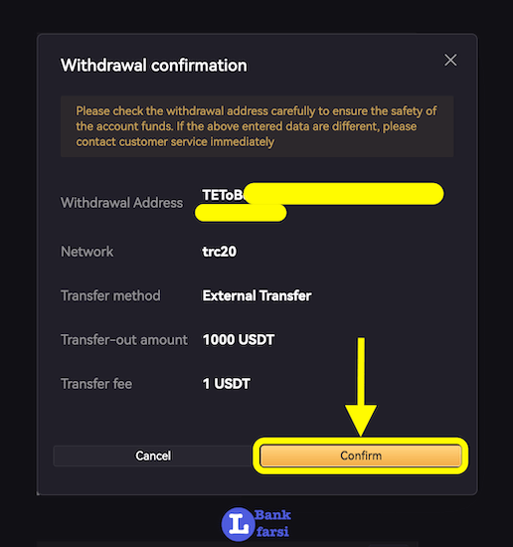
Task: Cancel the withdrawal request
Action: tap(153, 456)
